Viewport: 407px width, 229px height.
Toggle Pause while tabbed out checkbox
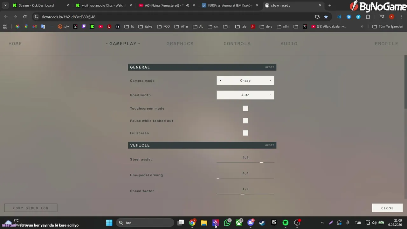tap(245, 121)
